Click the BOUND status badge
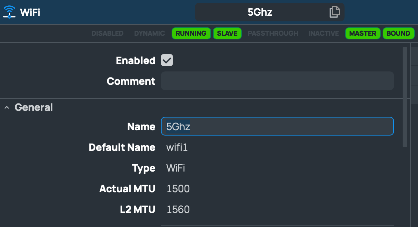 (398, 33)
